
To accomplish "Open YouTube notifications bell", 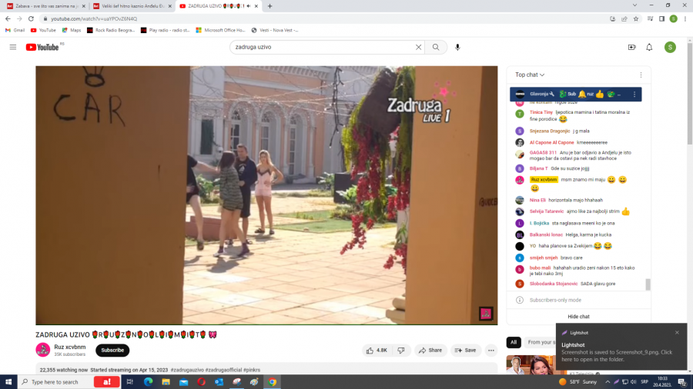I will [x=649, y=47].
